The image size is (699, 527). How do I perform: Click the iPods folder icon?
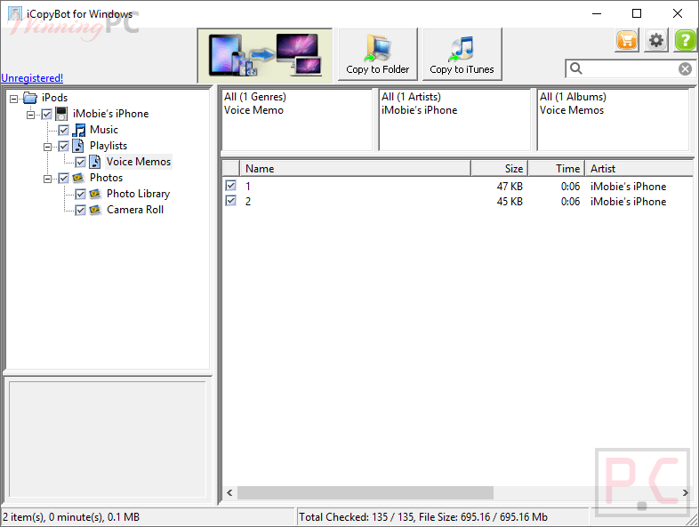30,98
